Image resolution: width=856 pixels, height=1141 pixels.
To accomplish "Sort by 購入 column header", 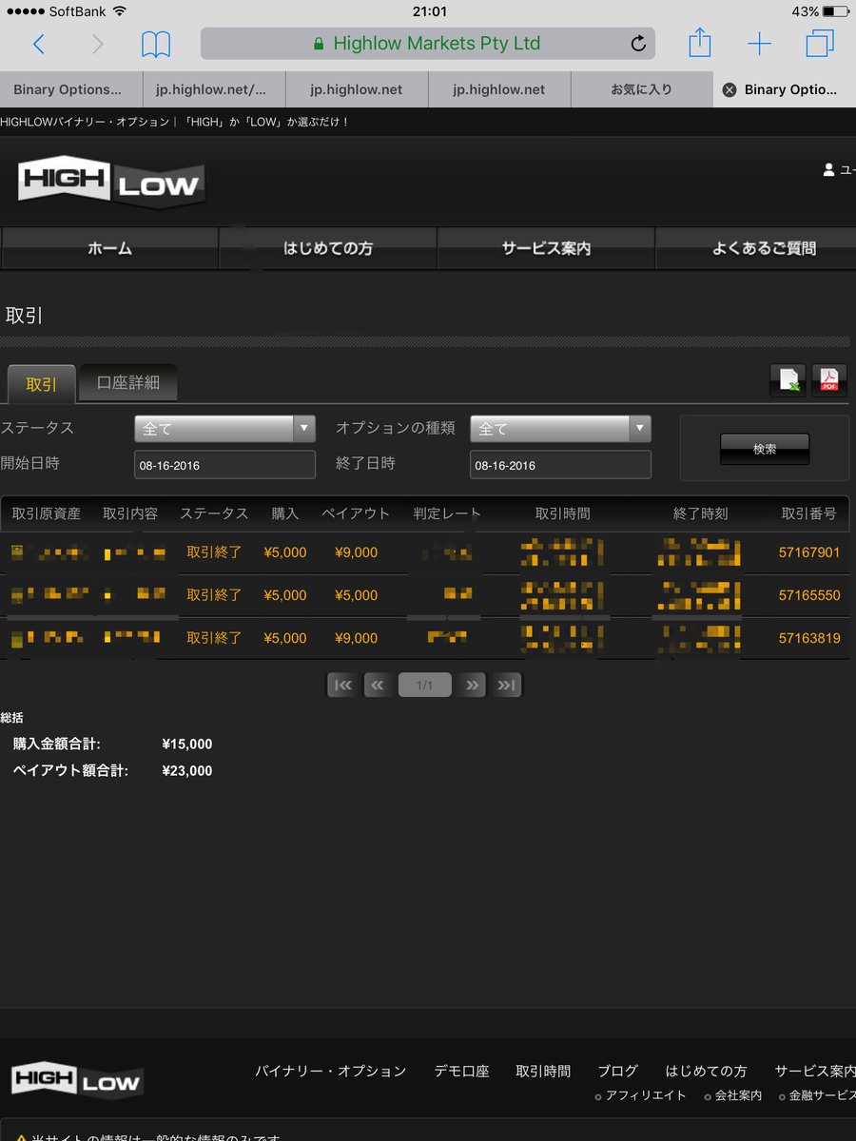I will 285,513.
